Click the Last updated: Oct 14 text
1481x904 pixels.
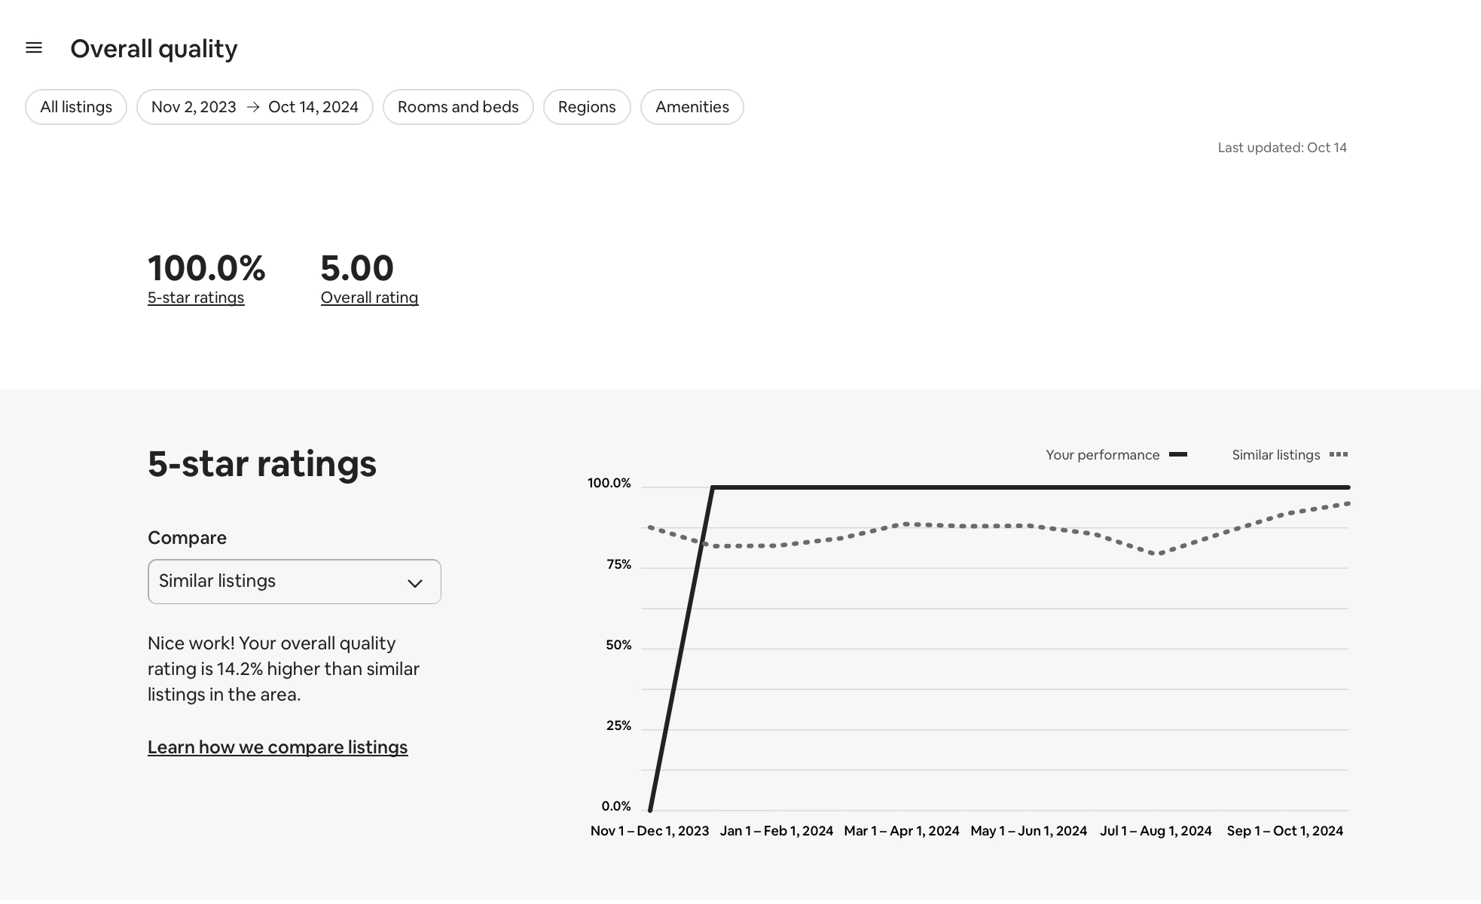click(1281, 148)
